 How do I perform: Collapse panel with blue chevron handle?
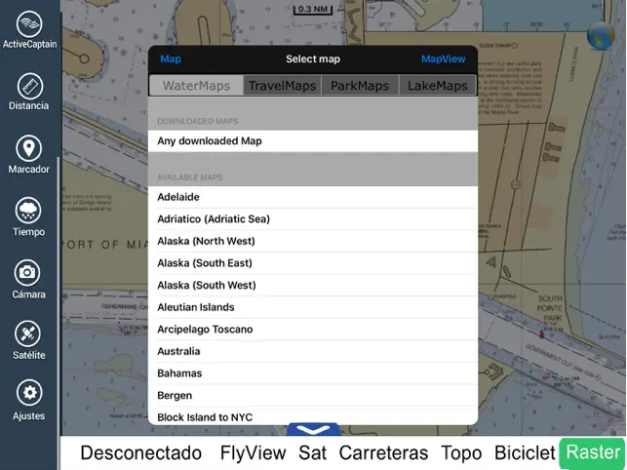(314, 430)
